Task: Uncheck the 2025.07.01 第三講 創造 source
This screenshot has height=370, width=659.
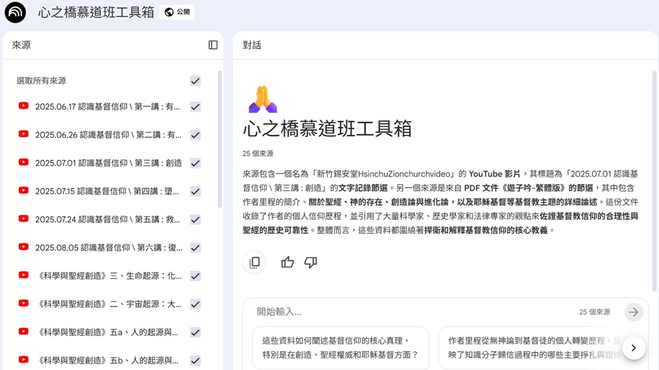Action: [195, 164]
